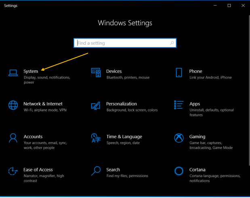Click the vertical scrollbar on the right
The width and height of the screenshot is (250, 198).
tap(249, 91)
